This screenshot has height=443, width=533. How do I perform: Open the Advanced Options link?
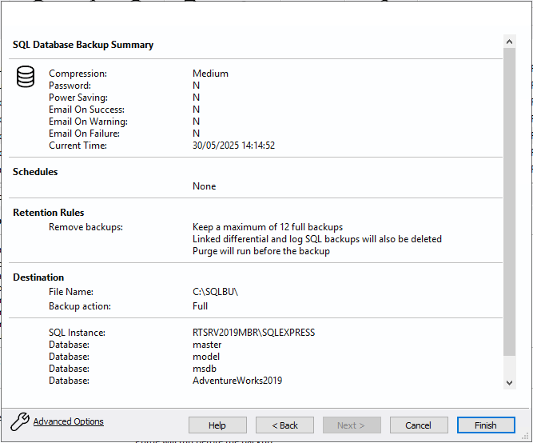[x=68, y=421]
